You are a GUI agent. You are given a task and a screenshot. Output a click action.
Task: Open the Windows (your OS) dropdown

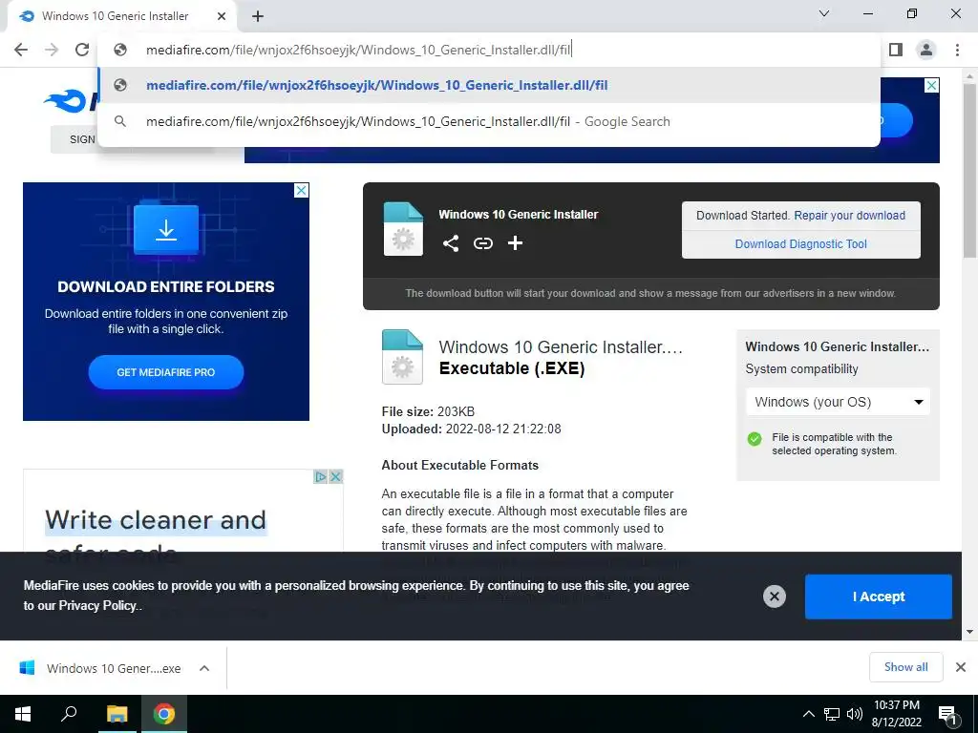pyautogui.click(x=838, y=402)
